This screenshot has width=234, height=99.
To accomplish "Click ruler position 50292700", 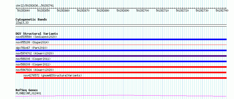I will point(143,11).
